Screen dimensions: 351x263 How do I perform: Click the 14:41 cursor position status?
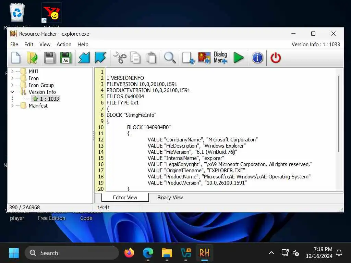104,207
